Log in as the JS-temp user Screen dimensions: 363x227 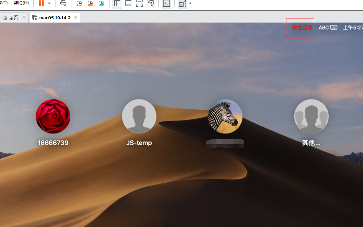(139, 123)
